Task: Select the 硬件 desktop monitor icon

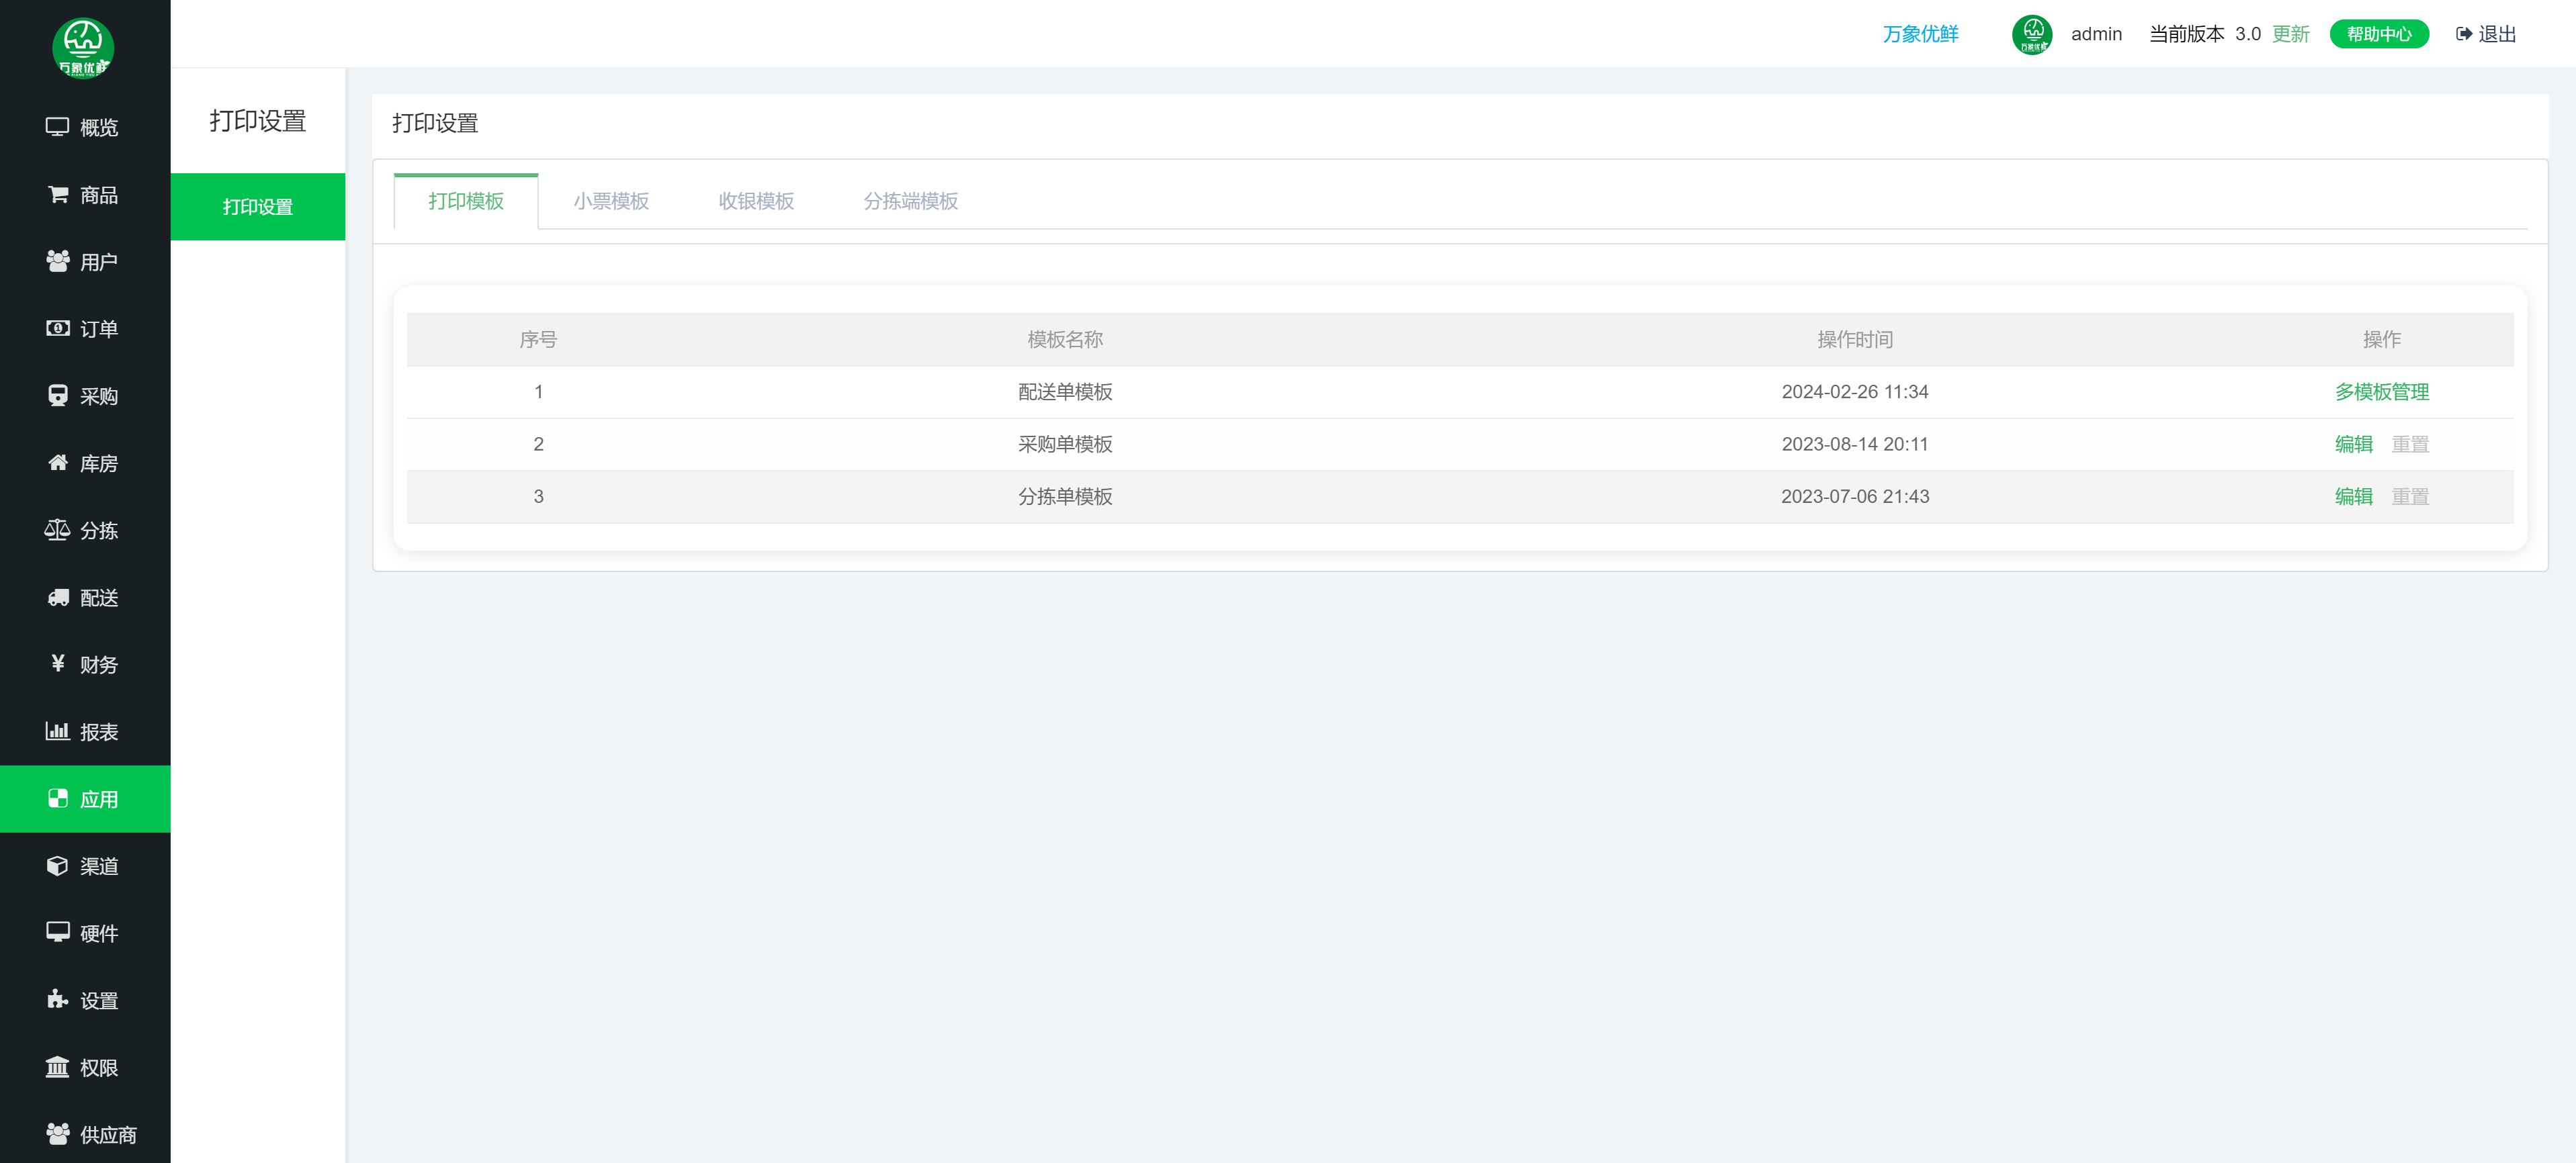Action: click(58, 932)
